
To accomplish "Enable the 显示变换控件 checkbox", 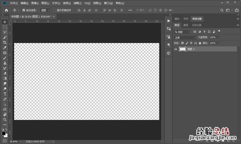I will point(54,10).
